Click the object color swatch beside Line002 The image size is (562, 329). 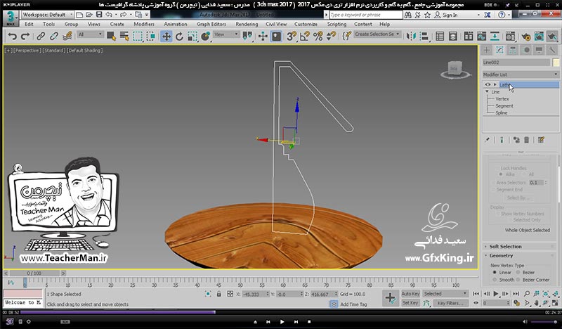(556, 63)
